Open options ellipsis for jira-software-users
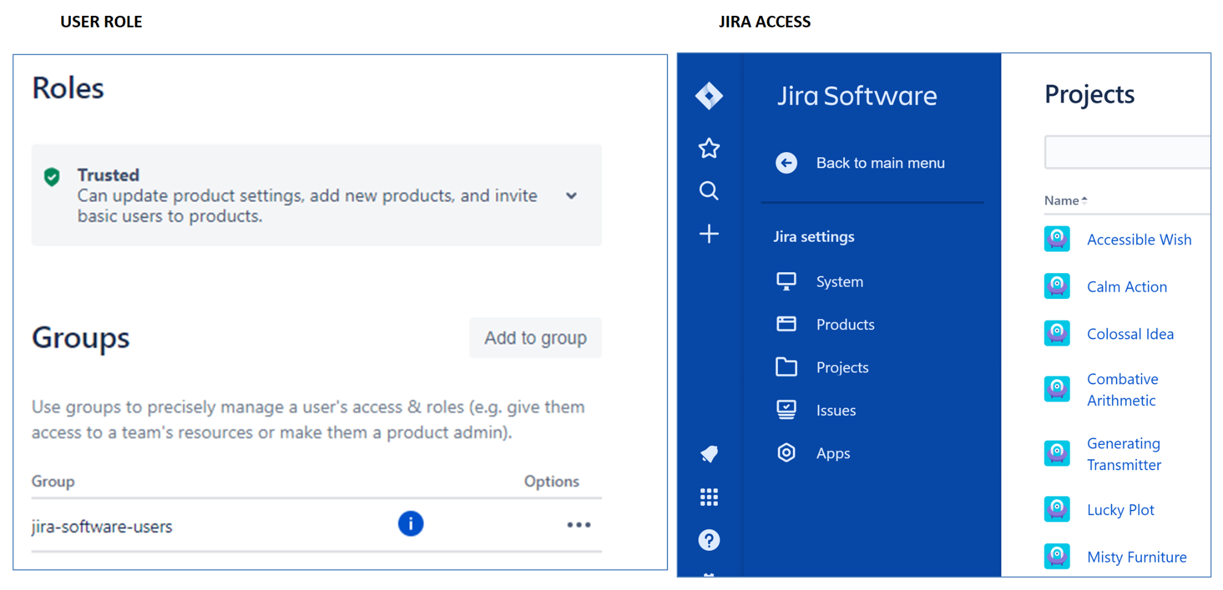1223x590 pixels. [x=579, y=525]
